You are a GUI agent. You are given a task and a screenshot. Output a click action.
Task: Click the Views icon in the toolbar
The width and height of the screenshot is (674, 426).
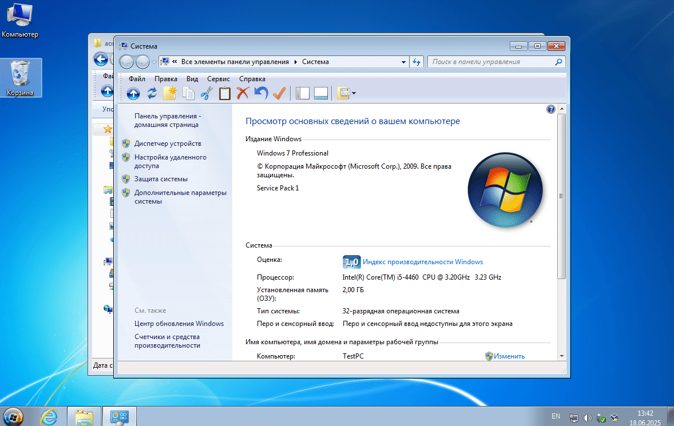click(344, 93)
